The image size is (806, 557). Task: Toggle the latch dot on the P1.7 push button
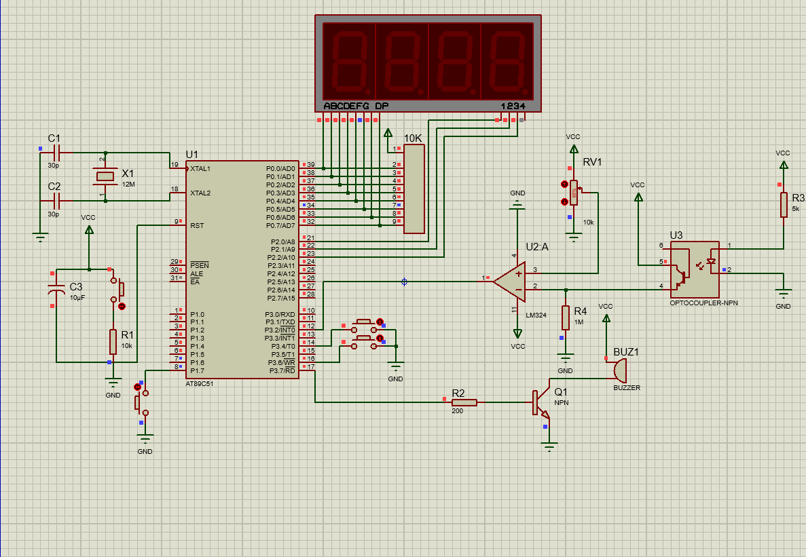137,387
